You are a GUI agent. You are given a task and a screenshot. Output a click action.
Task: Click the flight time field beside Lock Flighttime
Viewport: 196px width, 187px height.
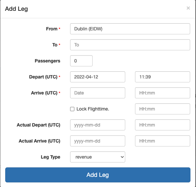point(162,109)
